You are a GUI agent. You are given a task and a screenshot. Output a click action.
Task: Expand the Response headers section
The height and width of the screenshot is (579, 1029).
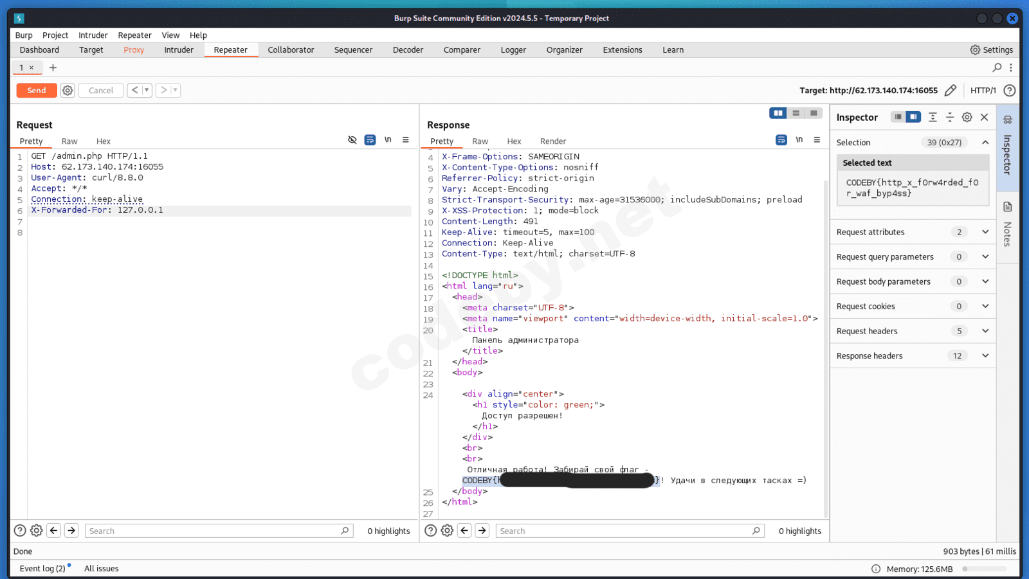pyautogui.click(x=985, y=356)
